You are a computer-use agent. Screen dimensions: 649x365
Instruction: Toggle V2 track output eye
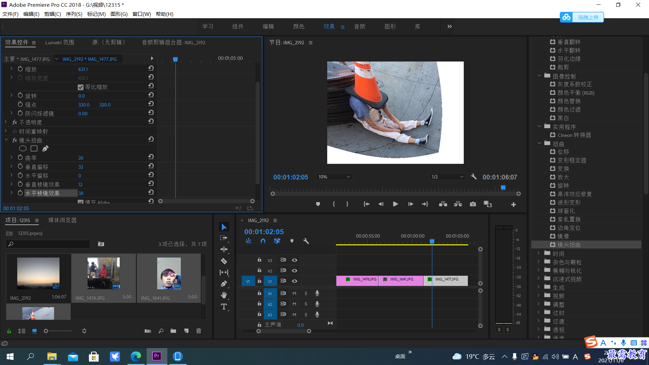294,271
